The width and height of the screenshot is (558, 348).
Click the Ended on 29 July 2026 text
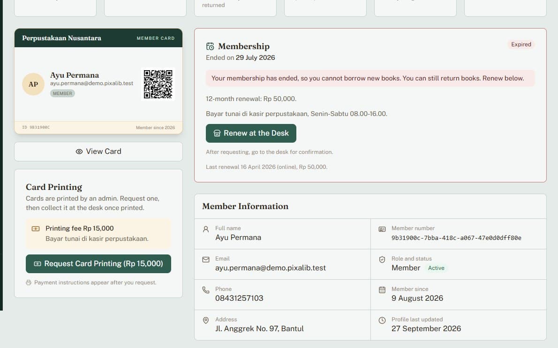coord(240,58)
